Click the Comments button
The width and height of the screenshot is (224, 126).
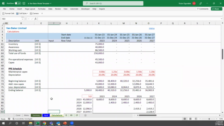click(x=203, y=9)
